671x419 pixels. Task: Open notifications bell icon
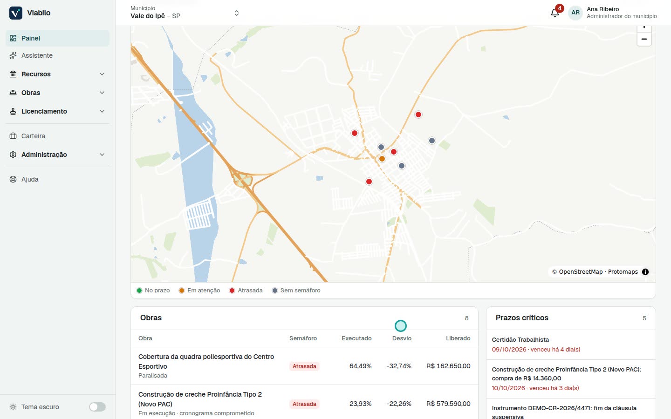(x=555, y=13)
